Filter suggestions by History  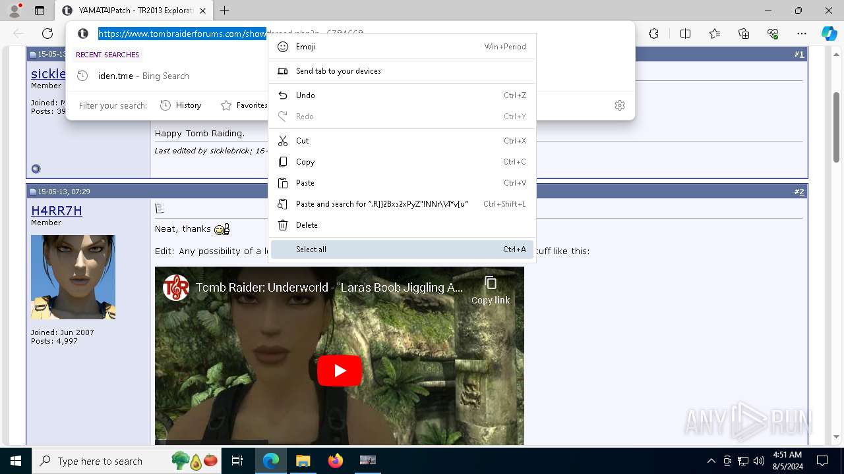[181, 105]
